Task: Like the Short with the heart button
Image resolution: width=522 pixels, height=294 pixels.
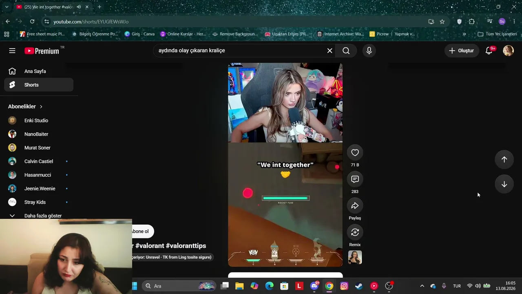Action: coord(355,152)
